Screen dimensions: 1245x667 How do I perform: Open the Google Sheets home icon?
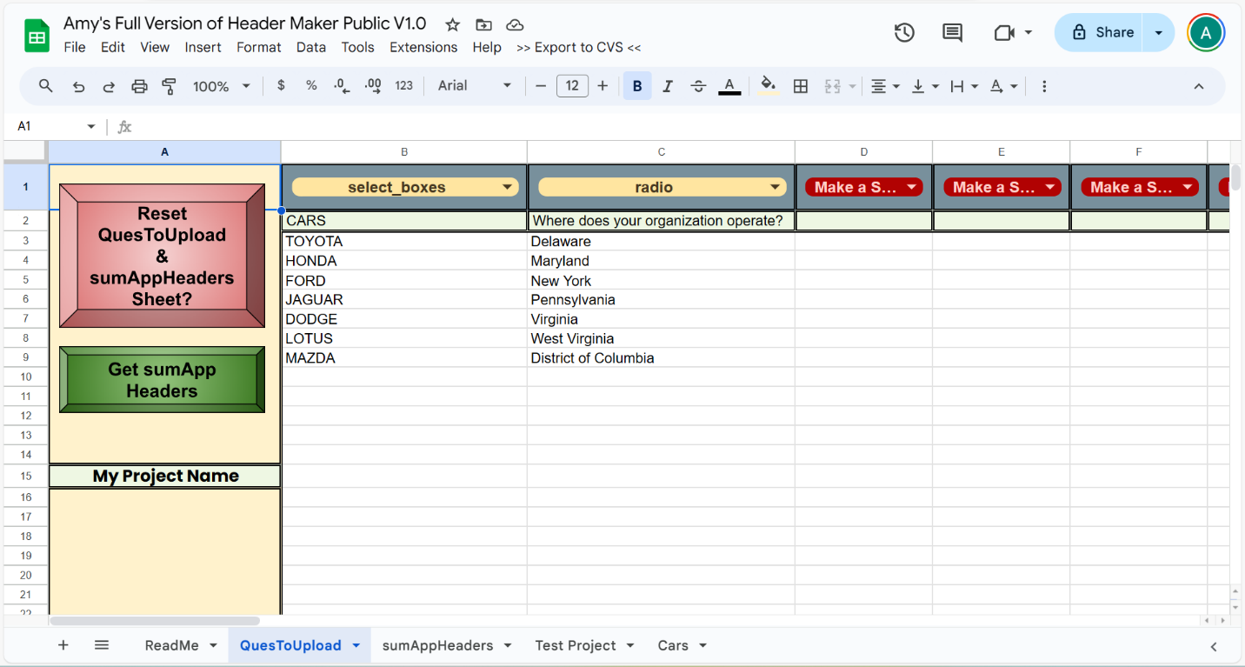pyautogui.click(x=37, y=37)
